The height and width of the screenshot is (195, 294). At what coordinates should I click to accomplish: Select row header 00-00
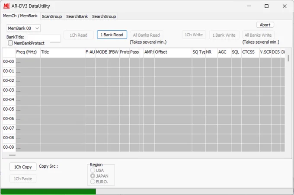(9, 62)
